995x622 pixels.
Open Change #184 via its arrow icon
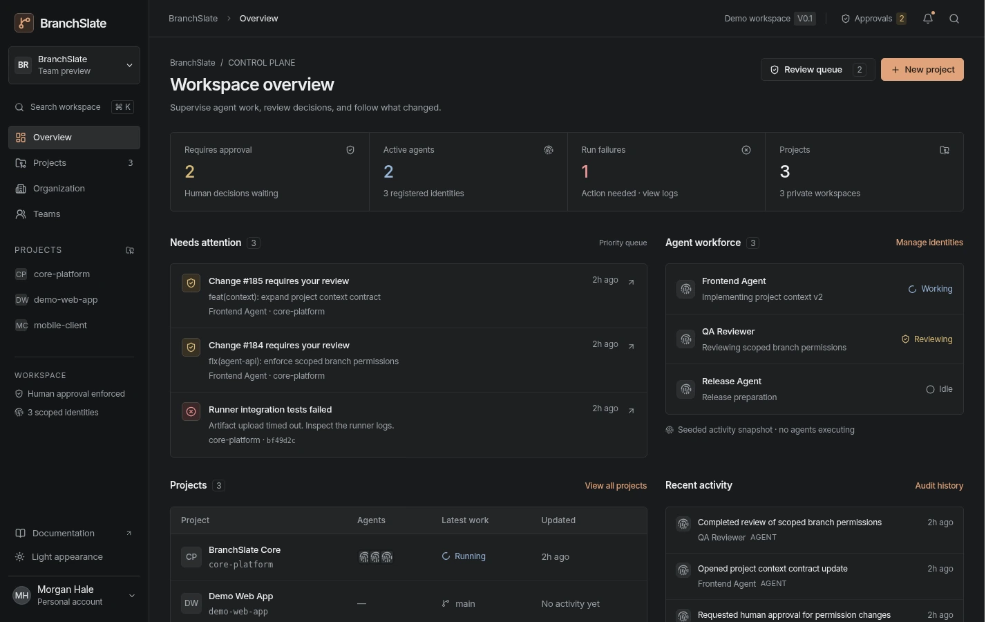tap(631, 346)
